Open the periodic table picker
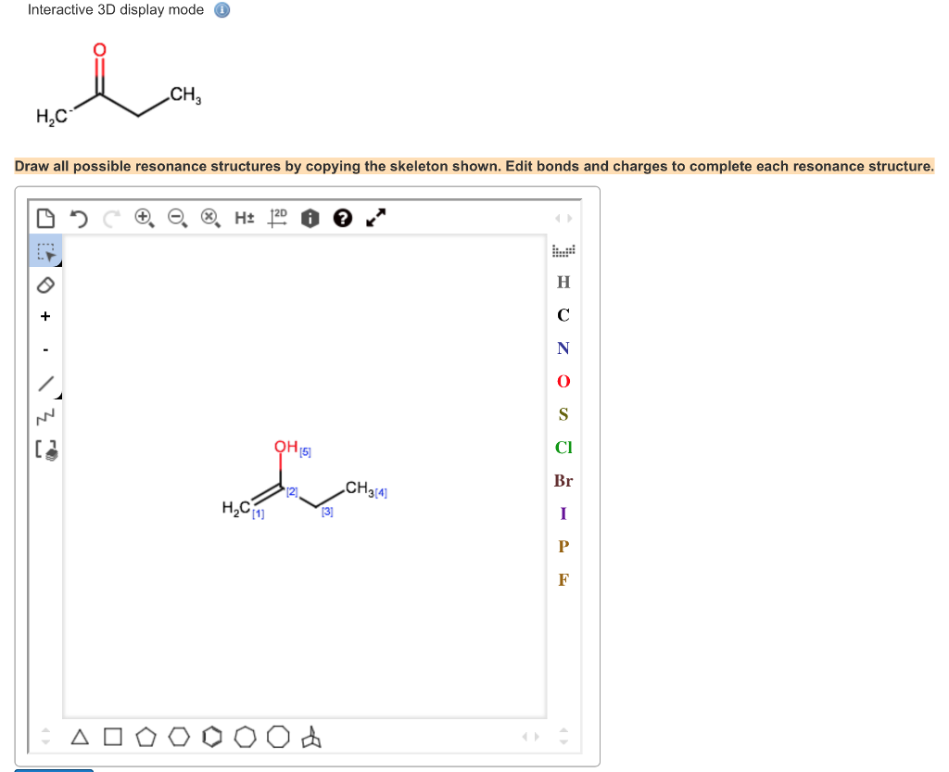949x772 pixels. coord(563,249)
